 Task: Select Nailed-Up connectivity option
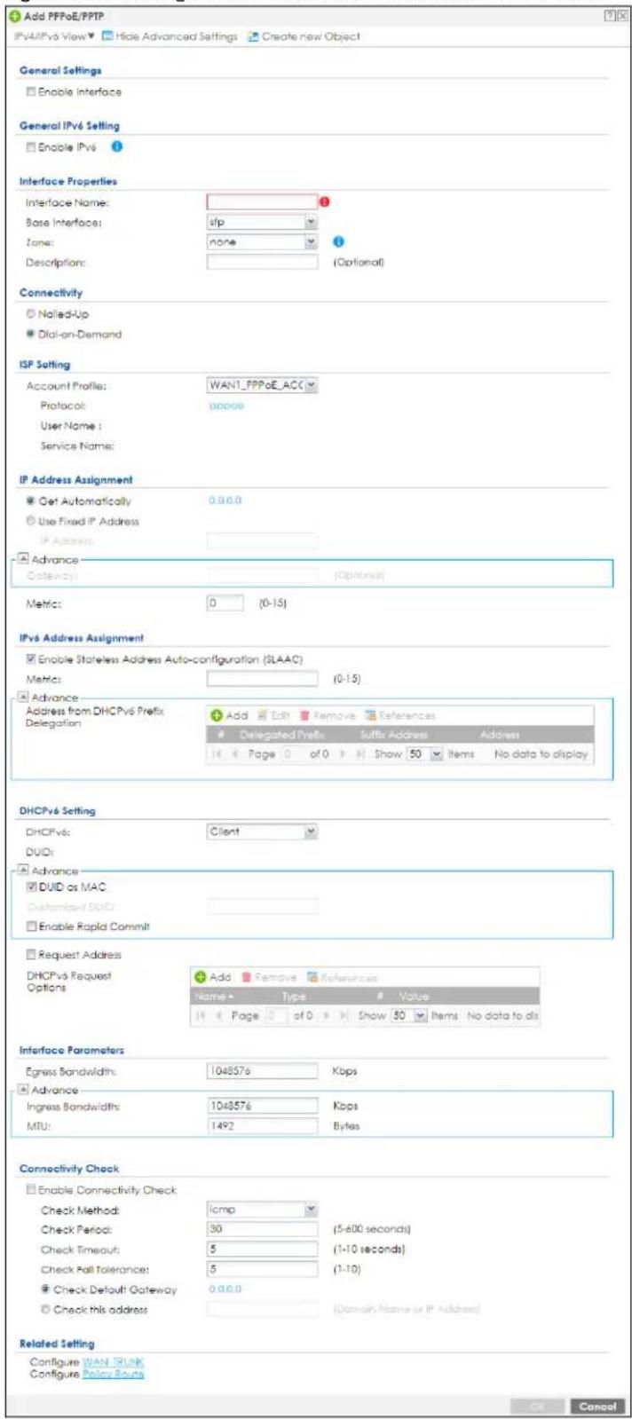[x=30, y=314]
